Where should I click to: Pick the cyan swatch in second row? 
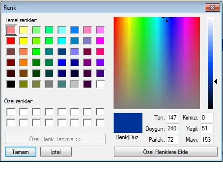coord(62,41)
